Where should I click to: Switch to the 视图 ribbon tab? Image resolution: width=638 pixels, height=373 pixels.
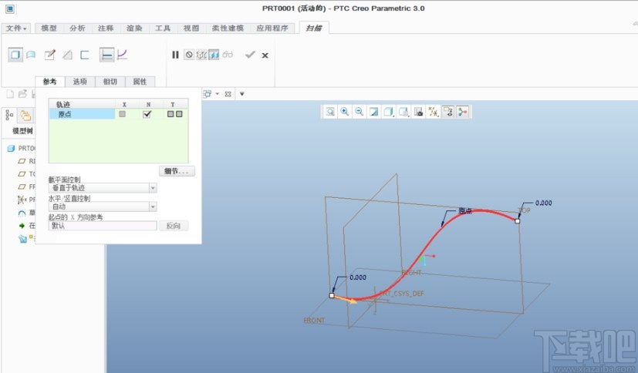click(x=191, y=28)
